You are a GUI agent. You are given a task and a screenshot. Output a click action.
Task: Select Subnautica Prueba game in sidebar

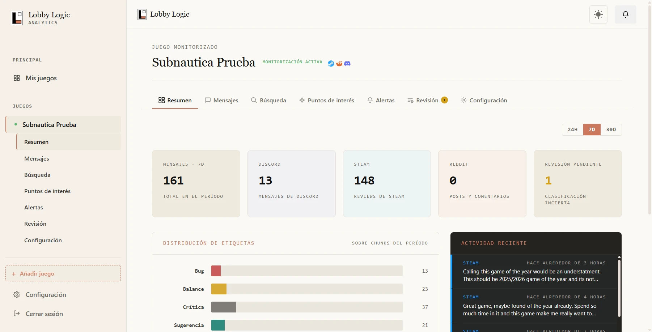[x=63, y=124]
